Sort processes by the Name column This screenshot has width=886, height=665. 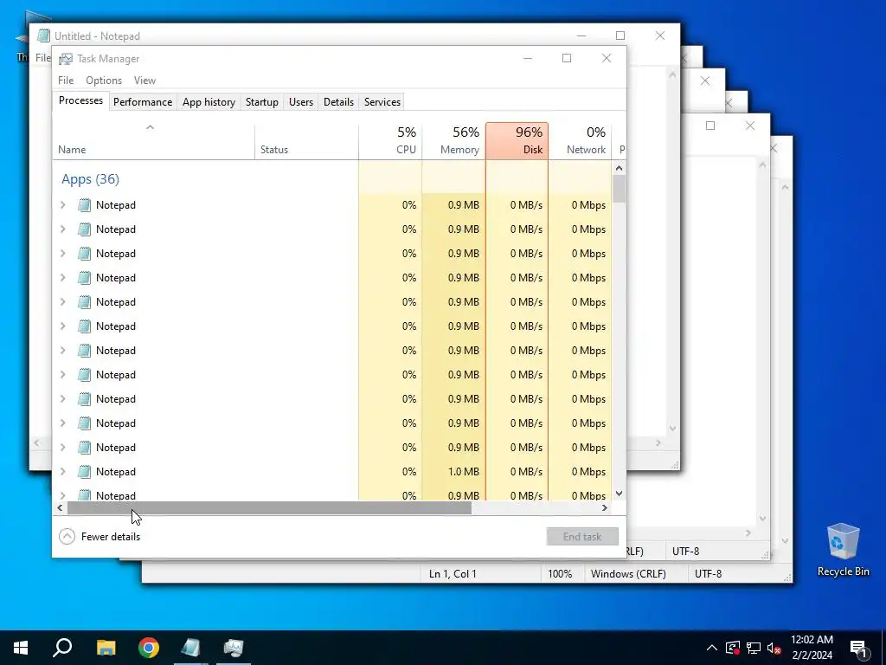[x=154, y=141]
